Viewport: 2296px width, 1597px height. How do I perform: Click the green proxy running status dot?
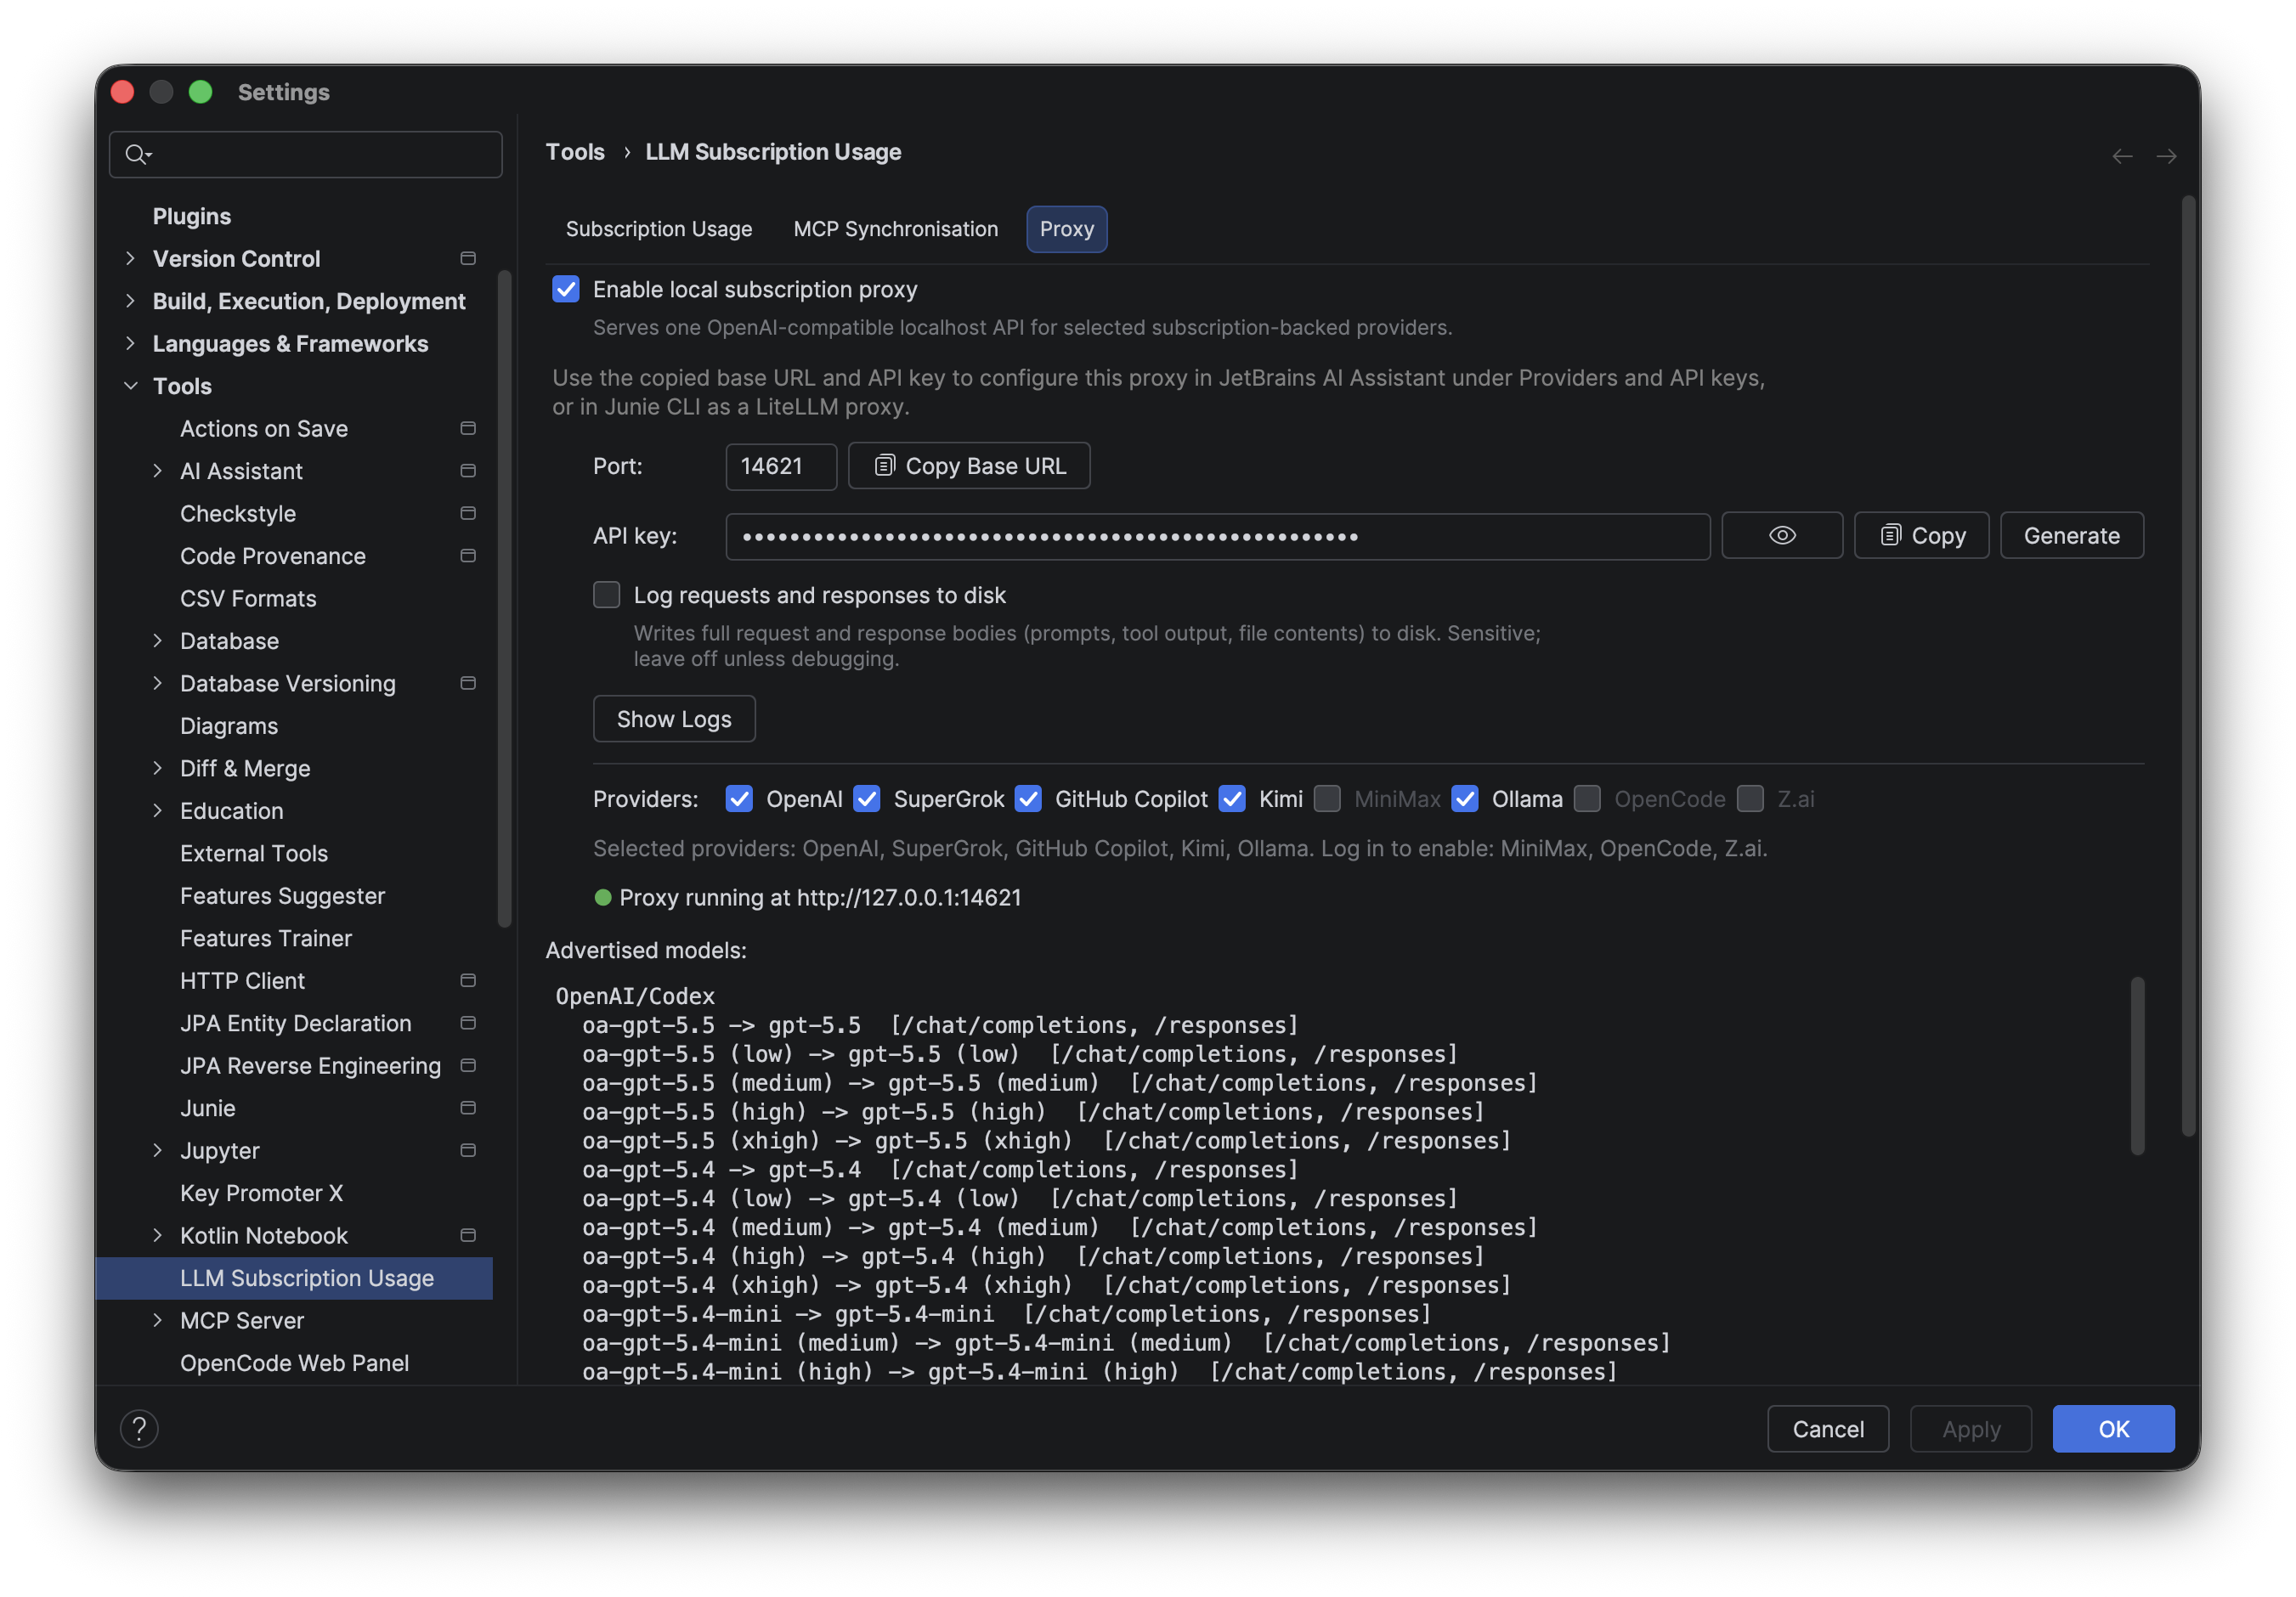(603, 897)
